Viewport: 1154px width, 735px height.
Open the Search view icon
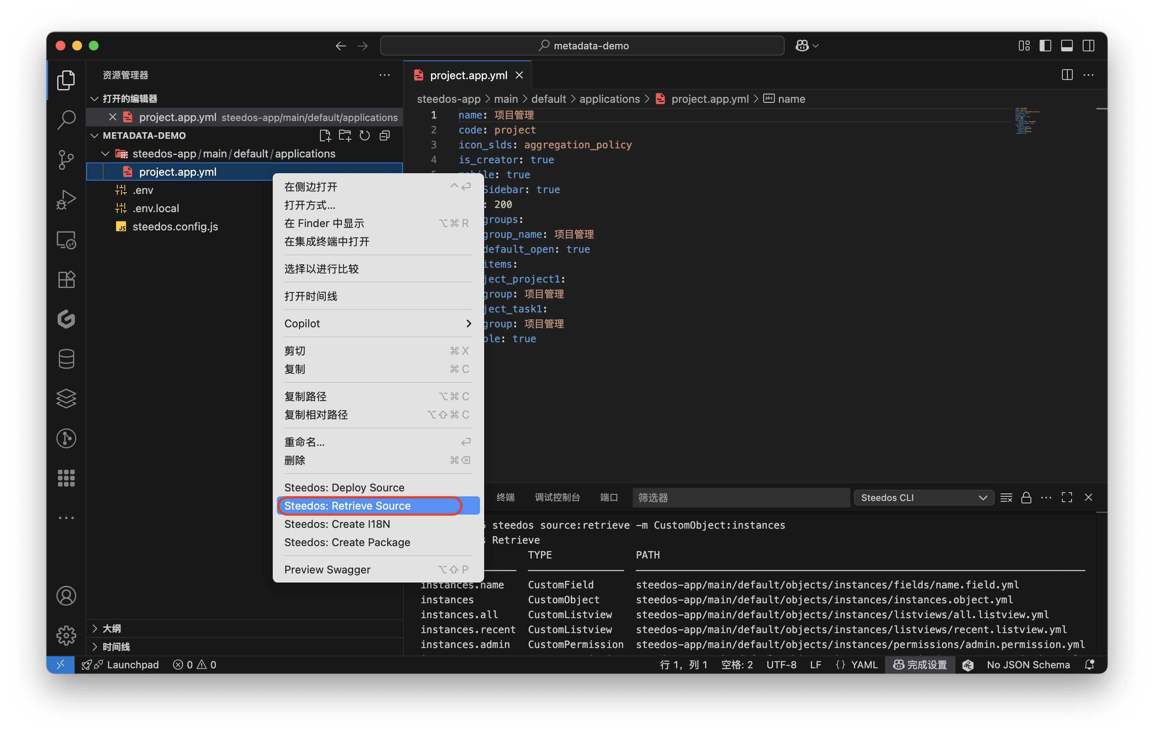click(66, 120)
